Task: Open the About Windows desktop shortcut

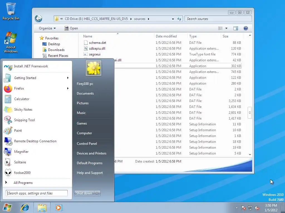Action: (x=11, y=42)
